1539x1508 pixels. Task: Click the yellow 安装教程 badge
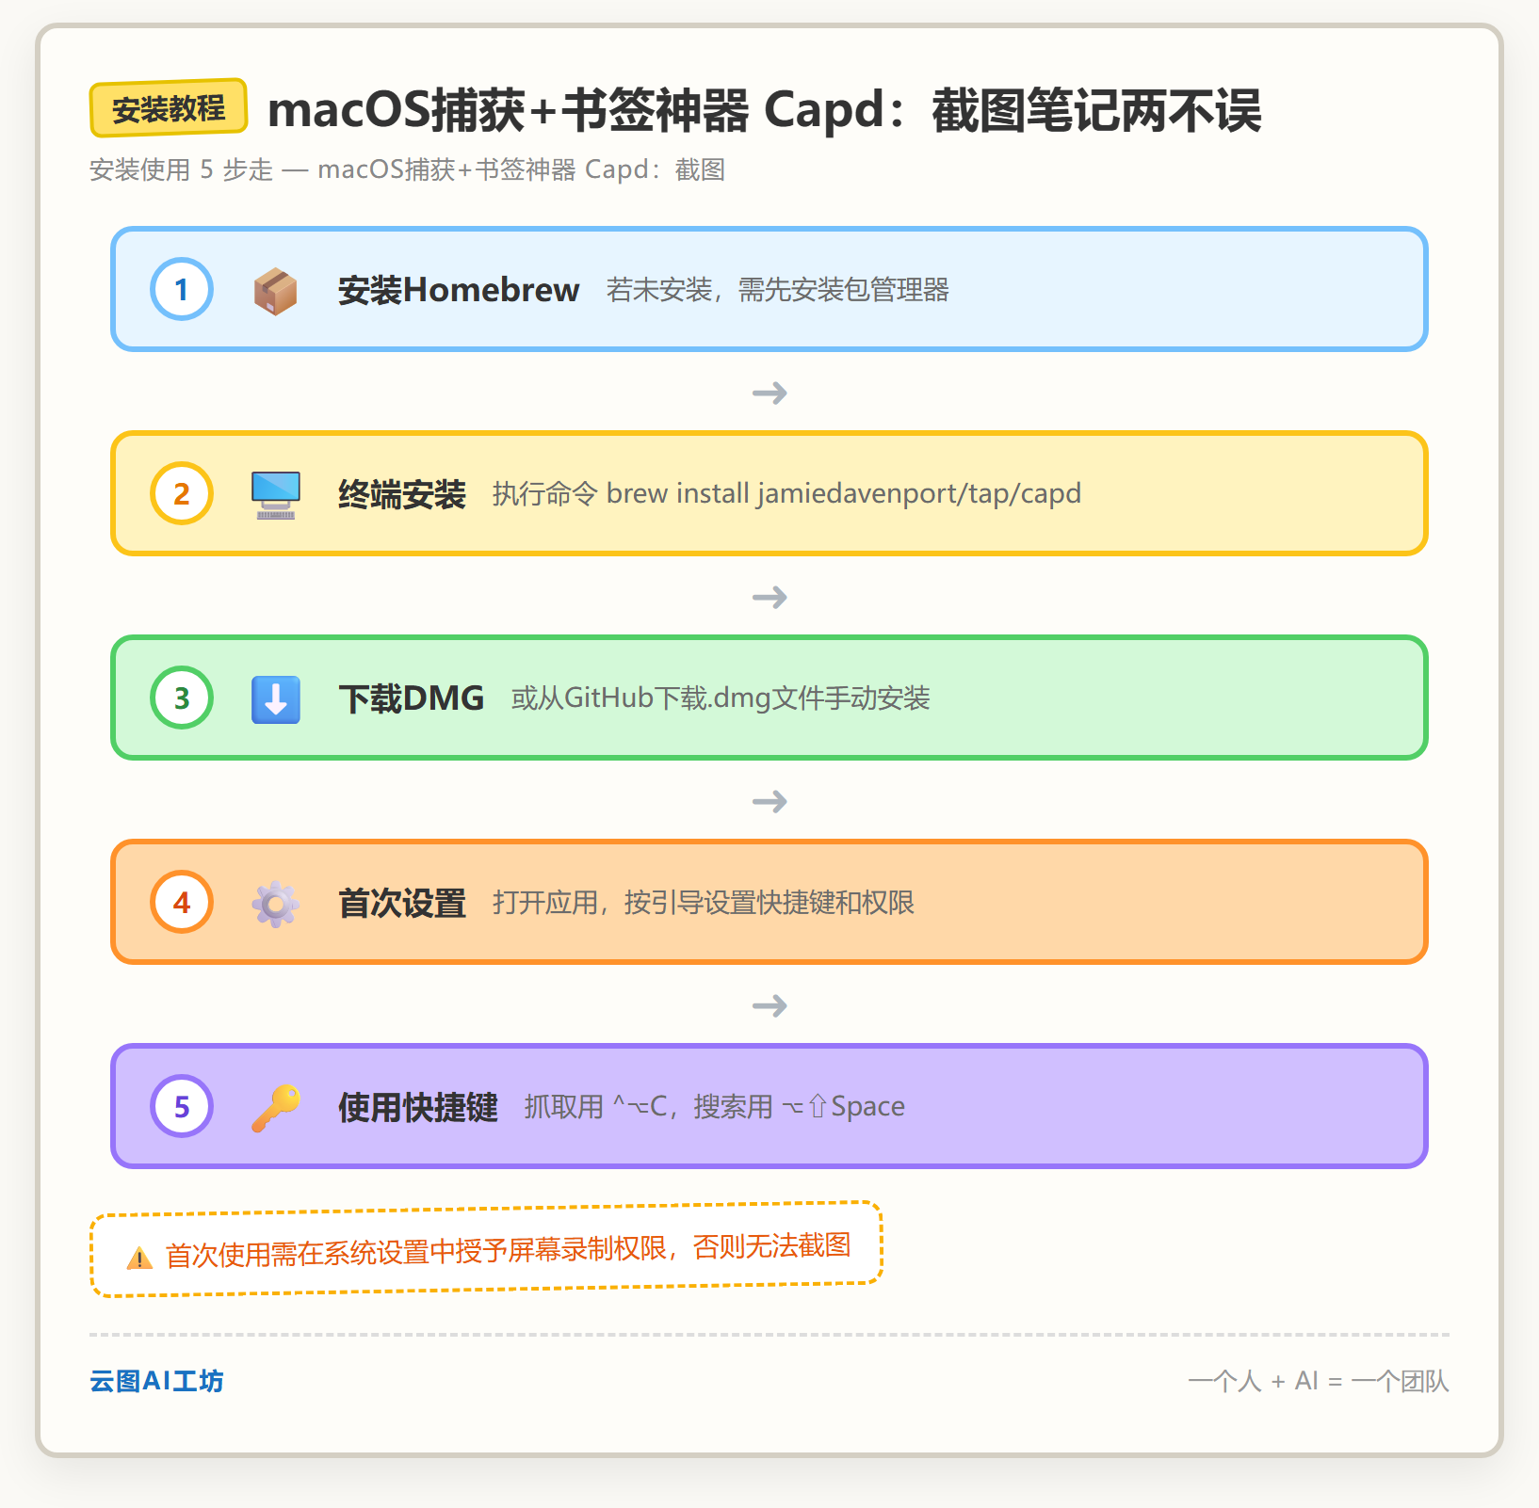click(169, 108)
